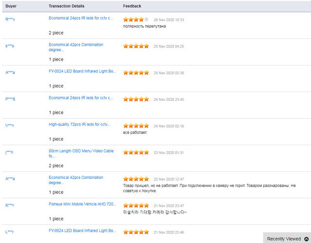Screen dimensions: 311x243
Task: Open FY-0524 LED Board link from A***a
Action: tap(83, 71)
